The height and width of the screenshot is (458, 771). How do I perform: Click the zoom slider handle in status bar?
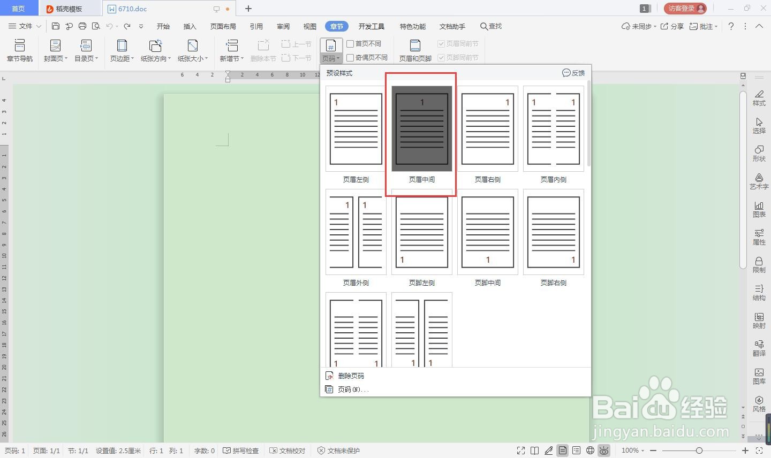tap(699, 451)
